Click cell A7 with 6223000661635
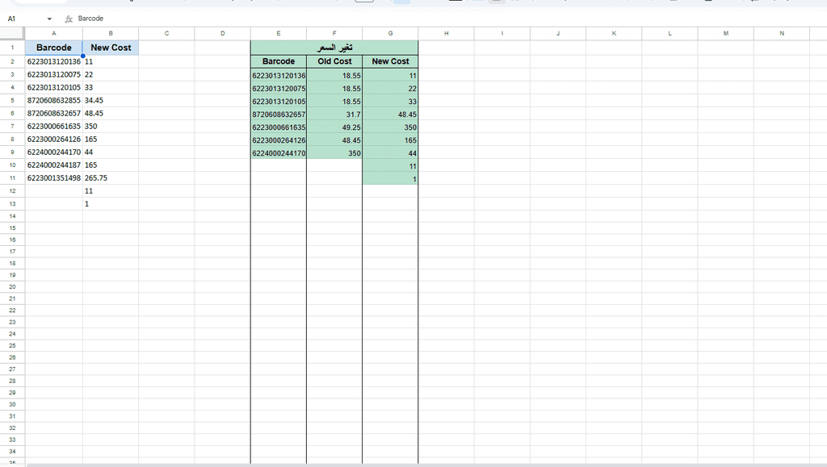 (x=54, y=127)
